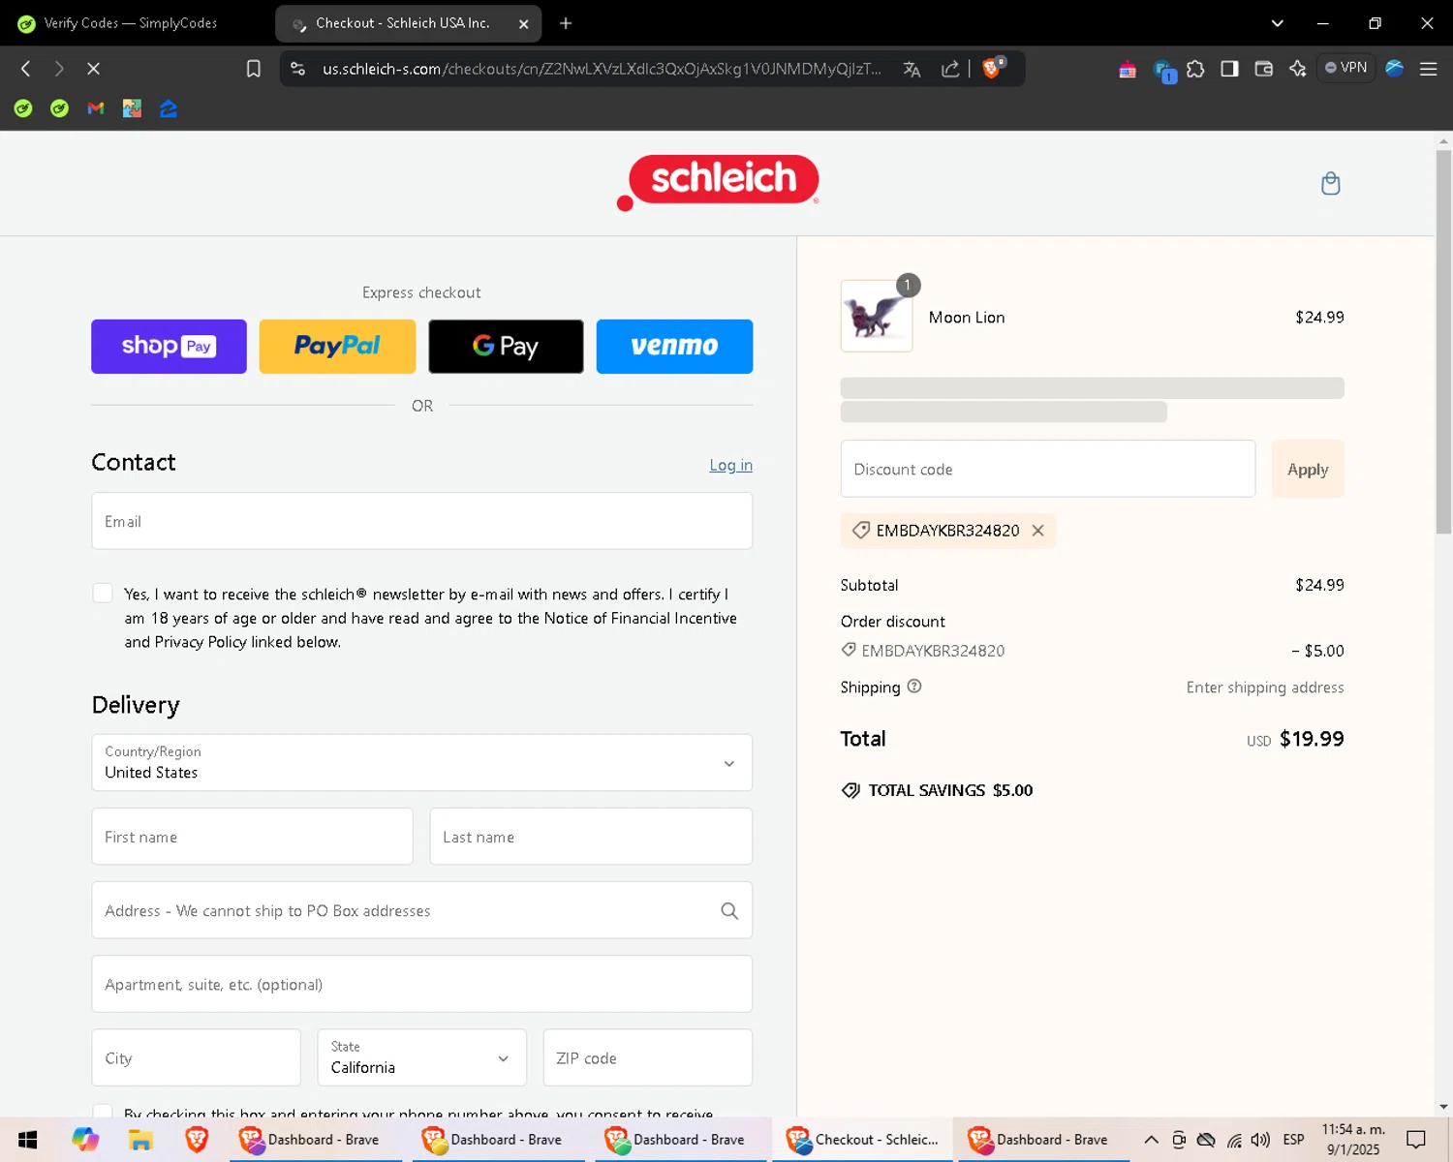Pay with Shop Pay
Viewport: 1453px width, 1162px height.
click(x=169, y=346)
